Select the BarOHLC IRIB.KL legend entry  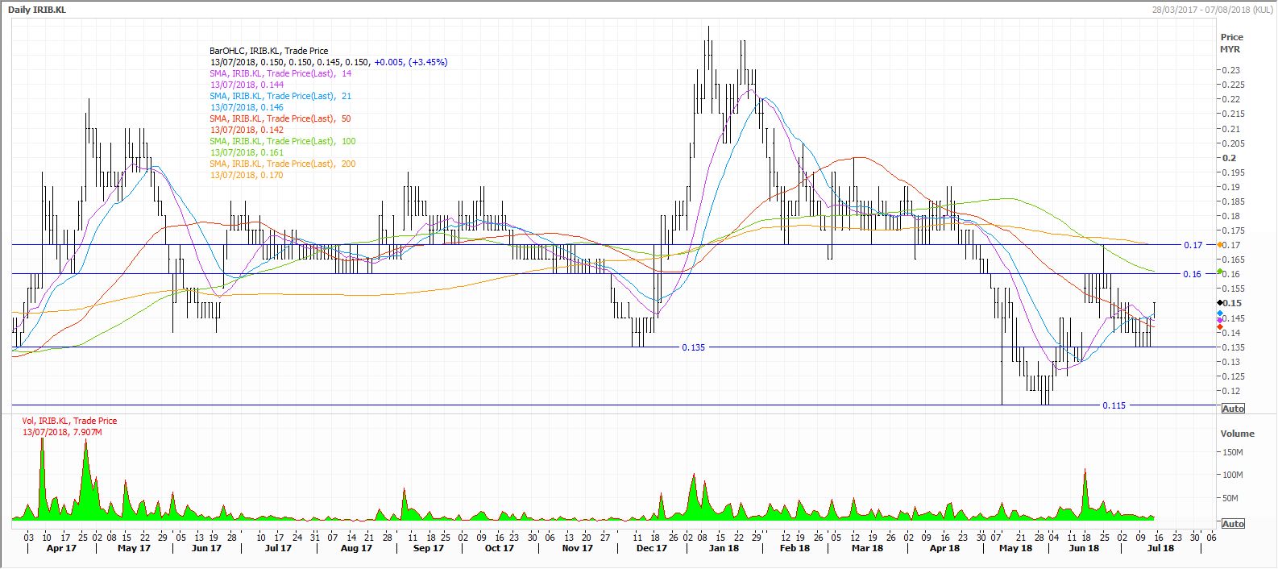pos(268,51)
